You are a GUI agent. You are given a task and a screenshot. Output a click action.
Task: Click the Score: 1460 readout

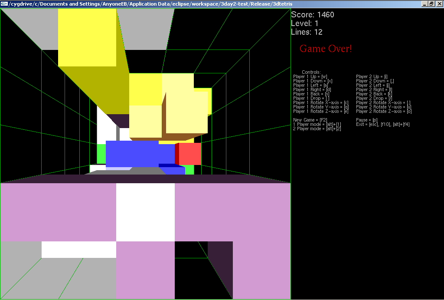click(x=312, y=15)
